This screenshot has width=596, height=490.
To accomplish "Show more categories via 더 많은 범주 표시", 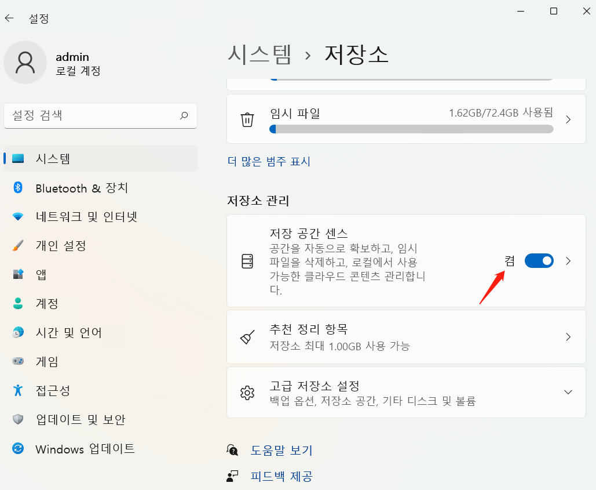I will click(268, 162).
